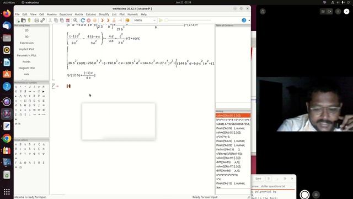The image size is (353, 199).
Task: Click the Axis button
Action: 26,74
